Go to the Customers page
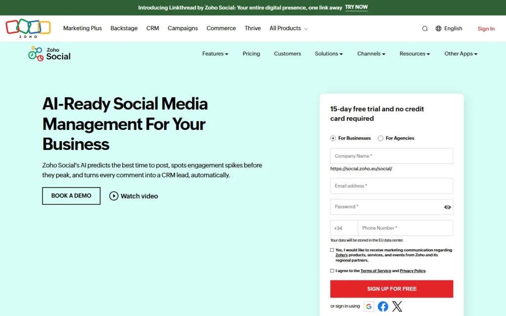506x316 pixels. pyautogui.click(x=288, y=53)
